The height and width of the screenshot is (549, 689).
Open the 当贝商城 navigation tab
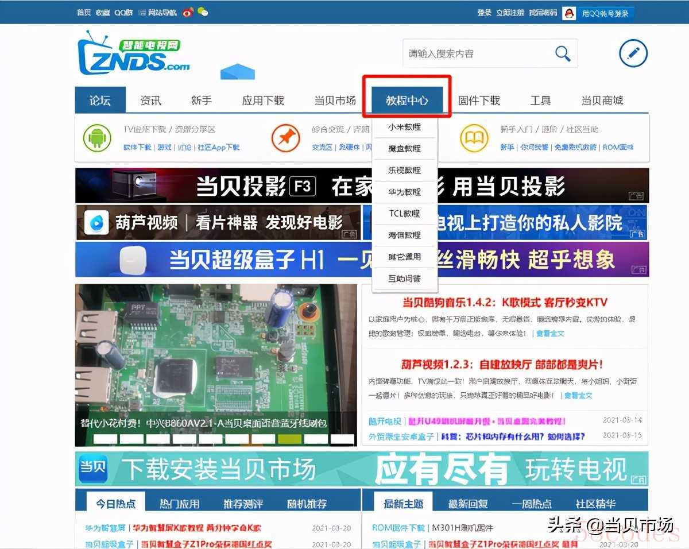pos(602,100)
